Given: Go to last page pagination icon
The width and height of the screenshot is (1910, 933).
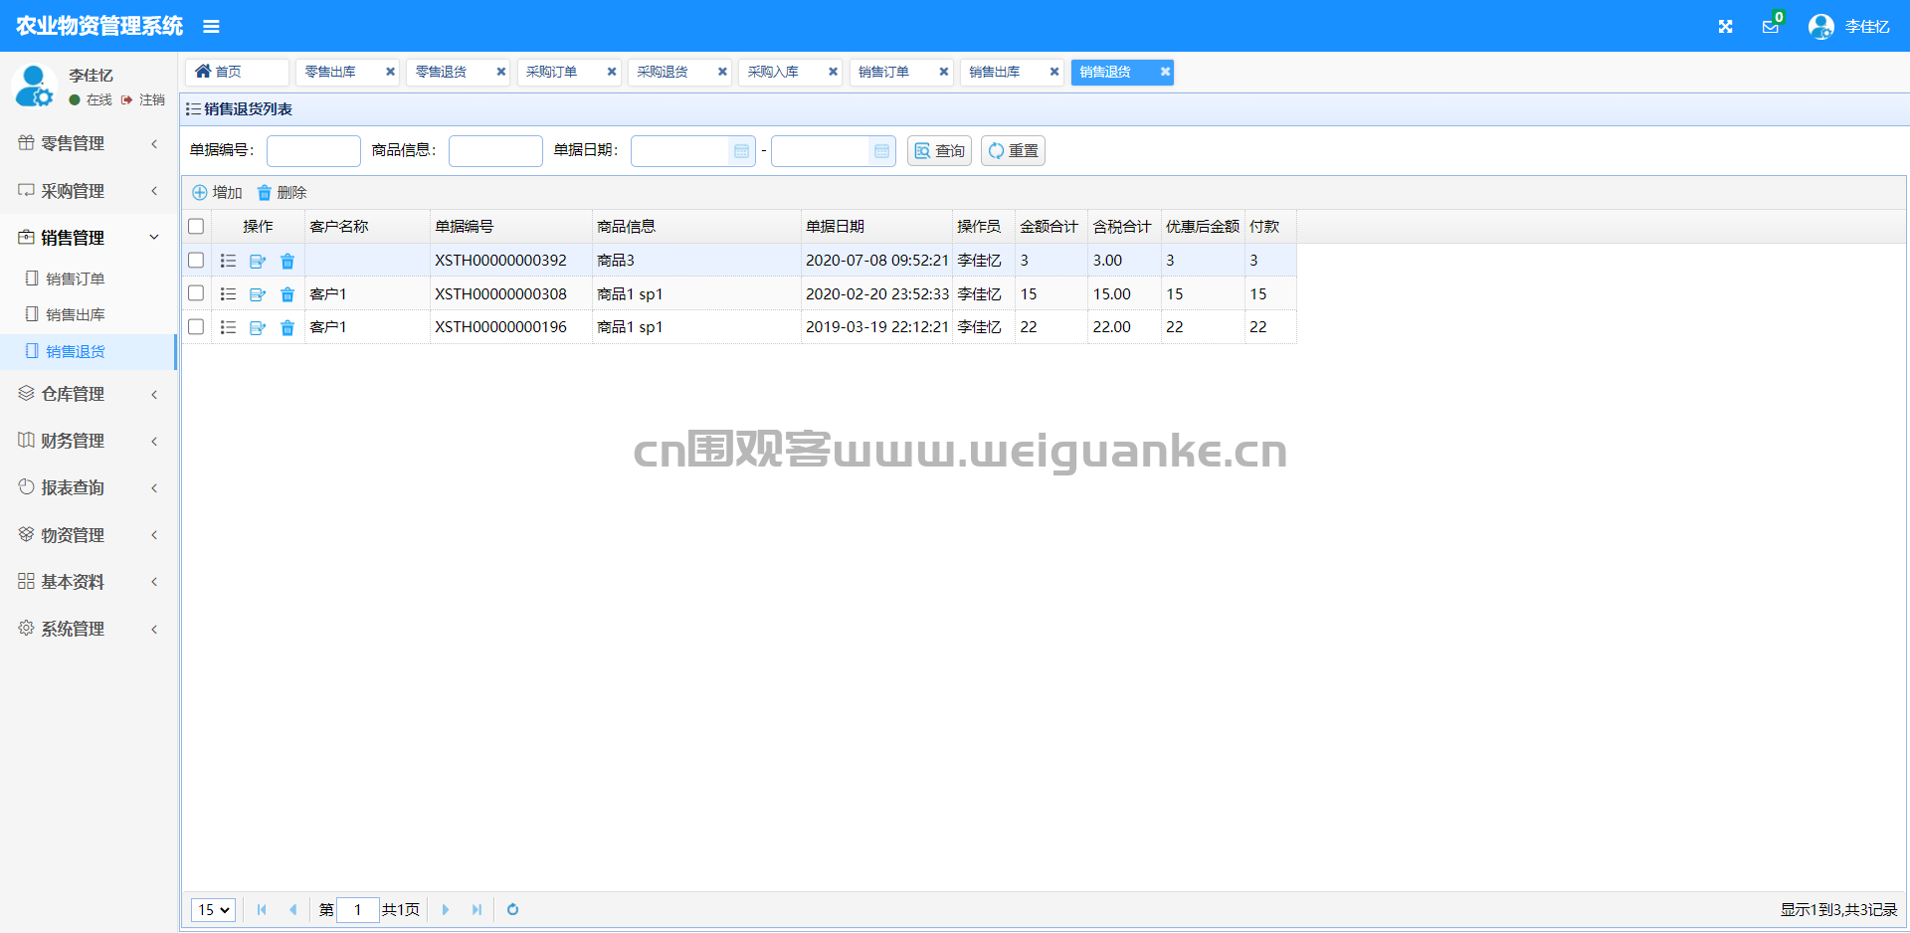Looking at the screenshot, I should [477, 910].
